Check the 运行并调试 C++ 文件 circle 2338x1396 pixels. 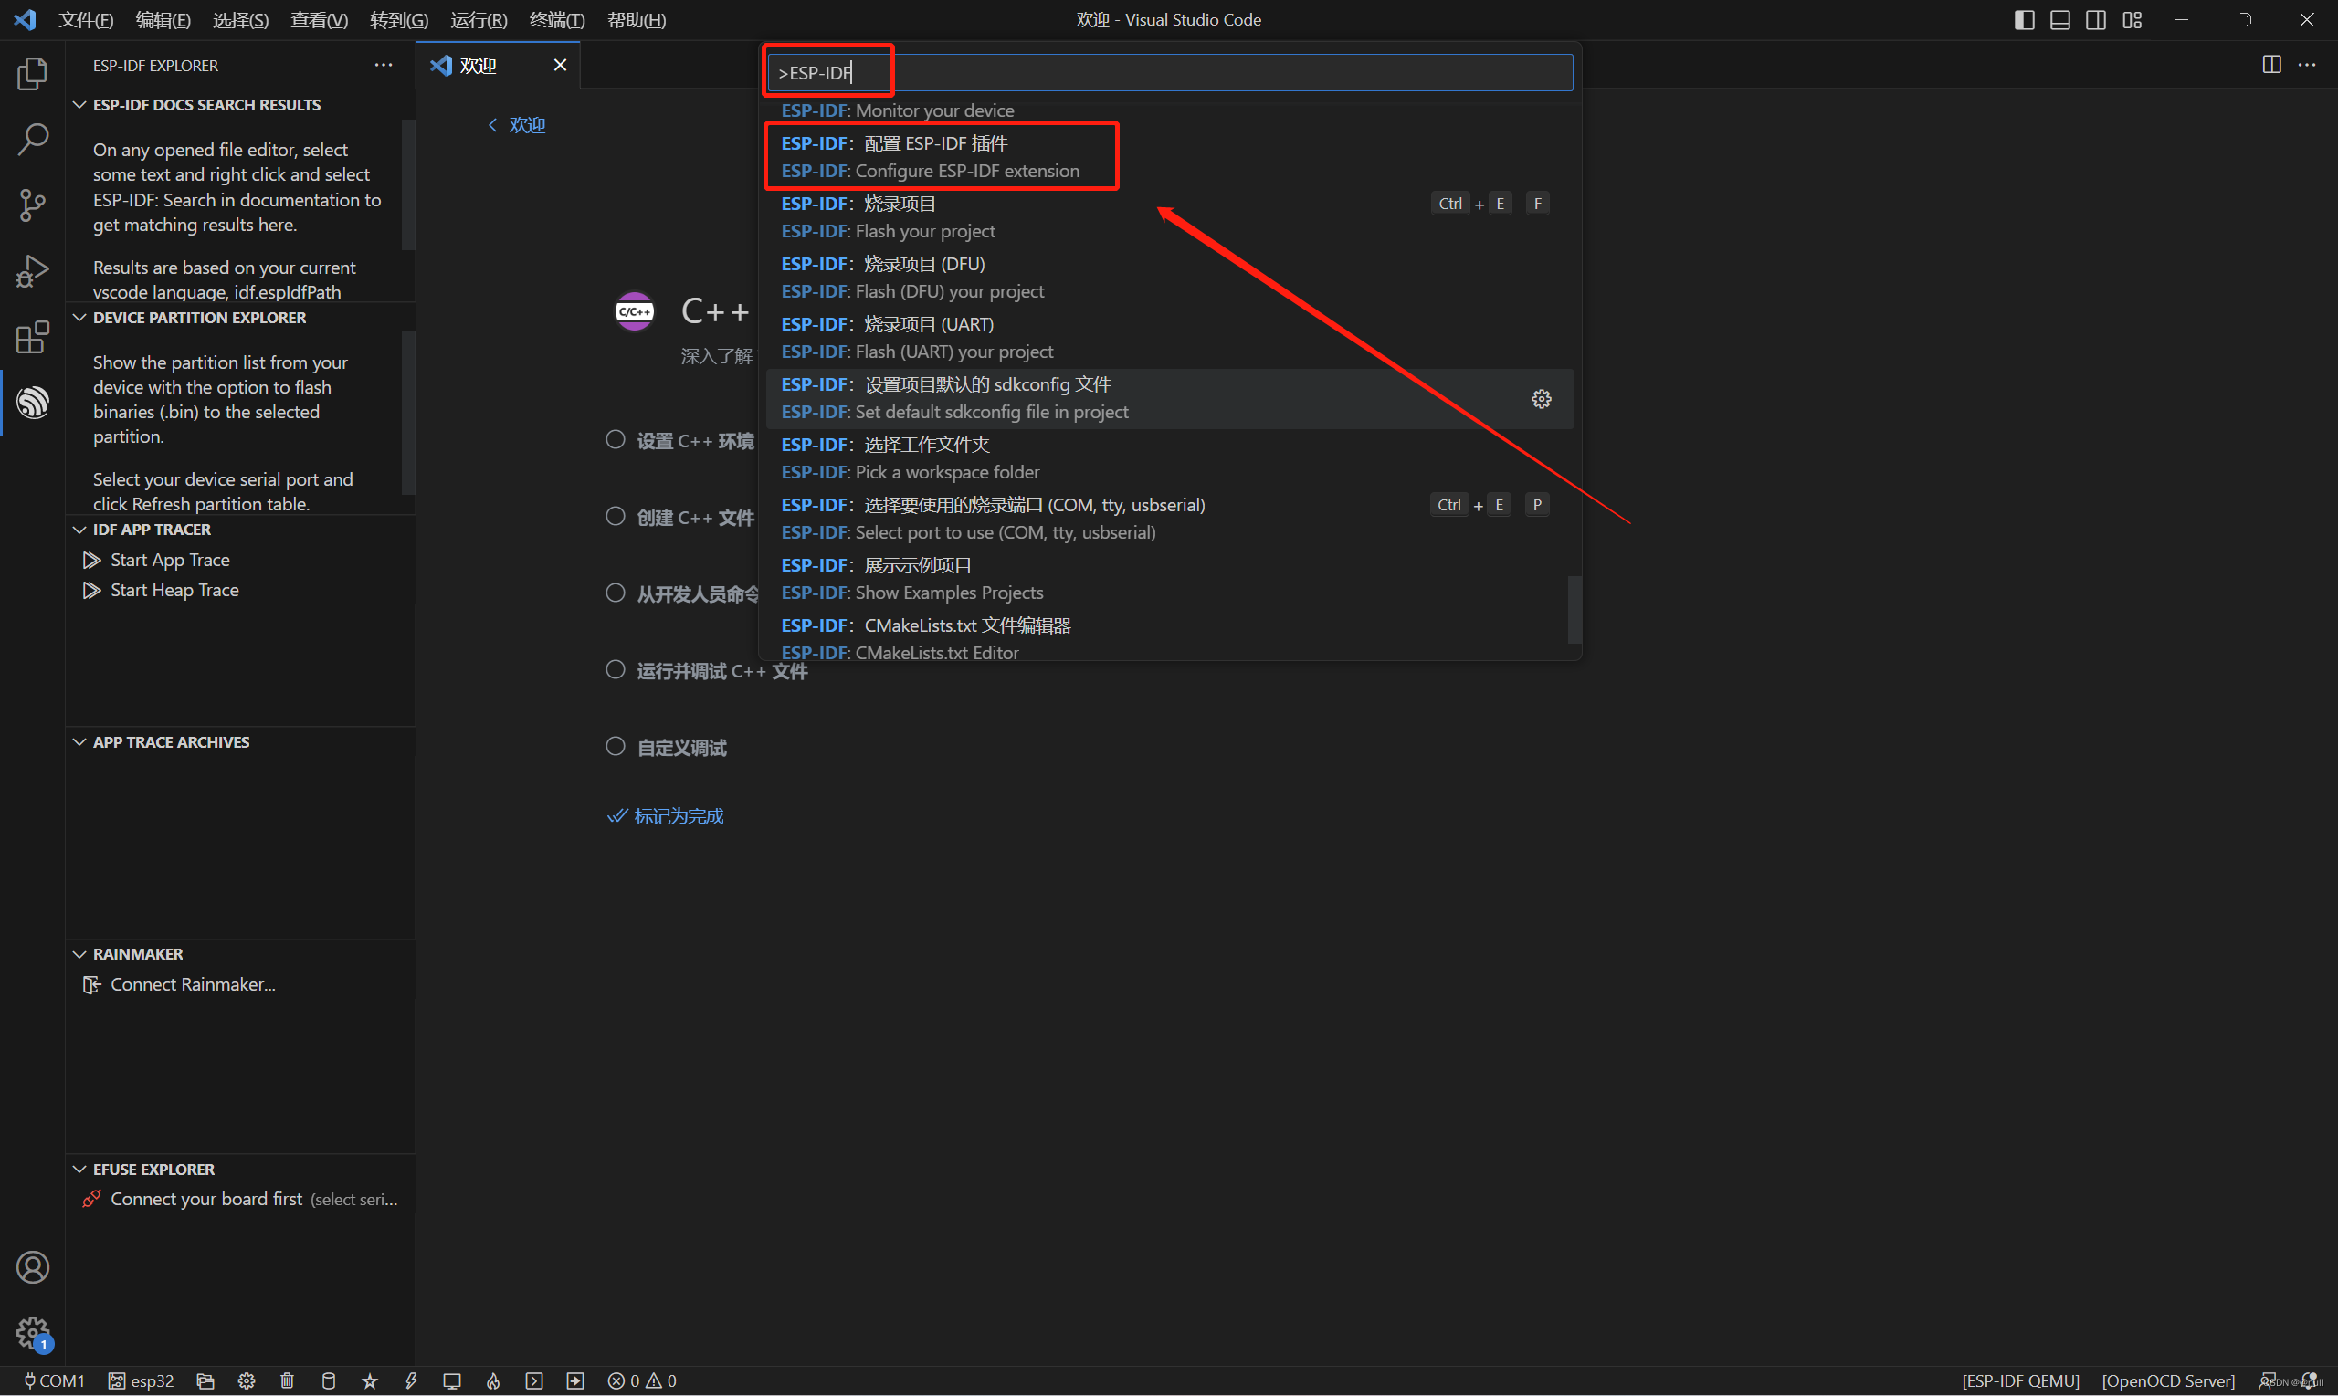[616, 670]
